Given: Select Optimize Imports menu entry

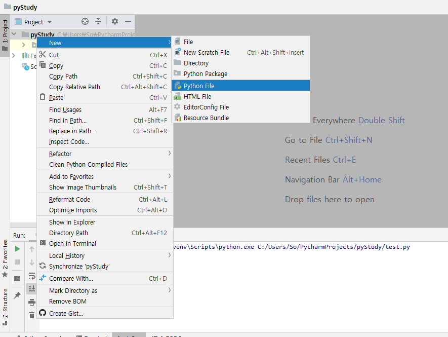Looking at the screenshot, I should point(105,210).
